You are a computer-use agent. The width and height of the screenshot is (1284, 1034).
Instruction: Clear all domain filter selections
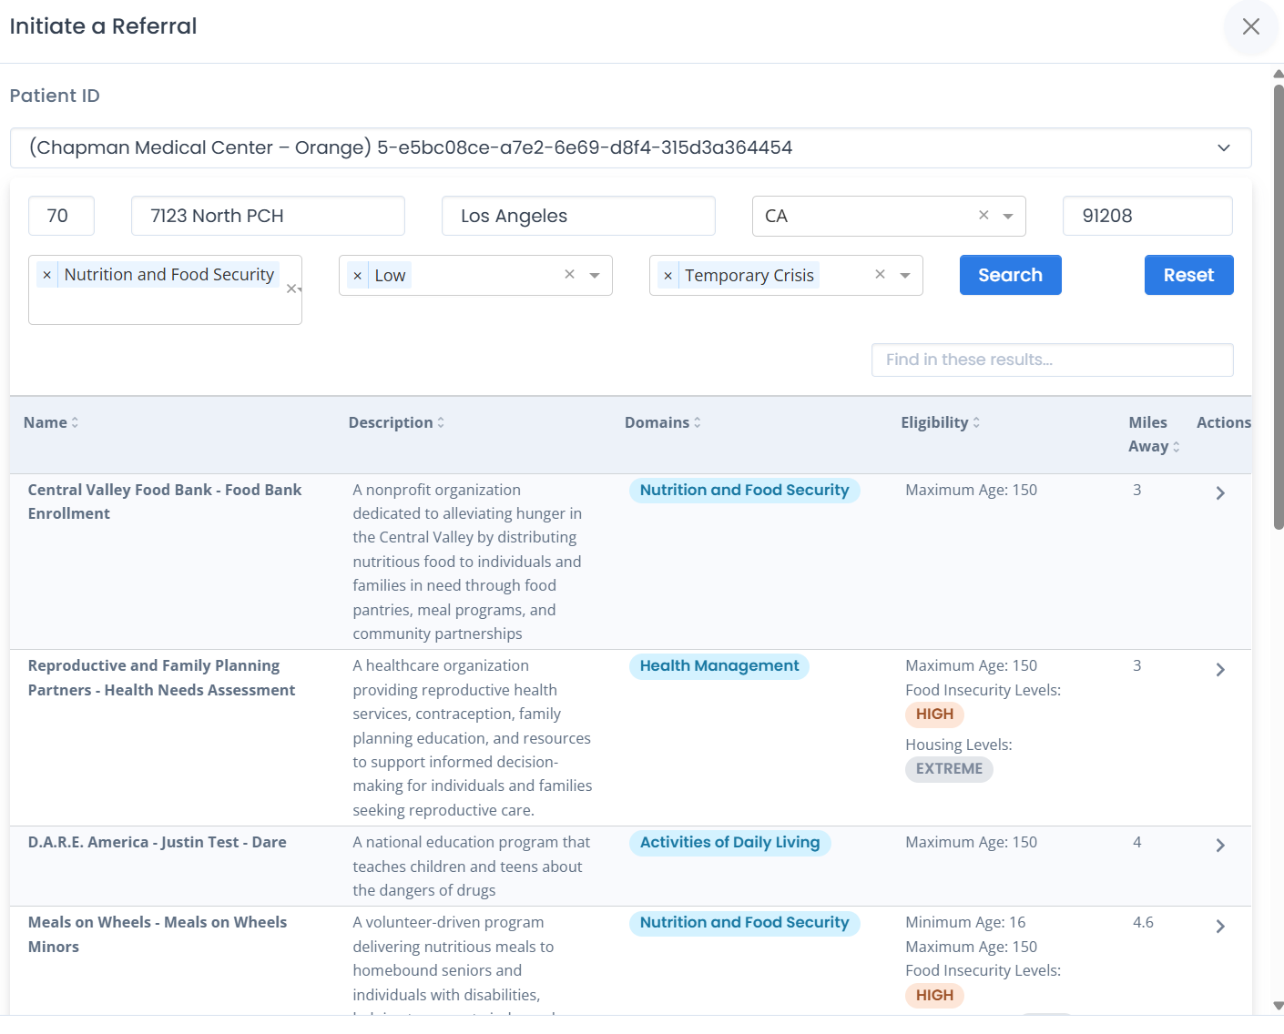coord(290,289)
